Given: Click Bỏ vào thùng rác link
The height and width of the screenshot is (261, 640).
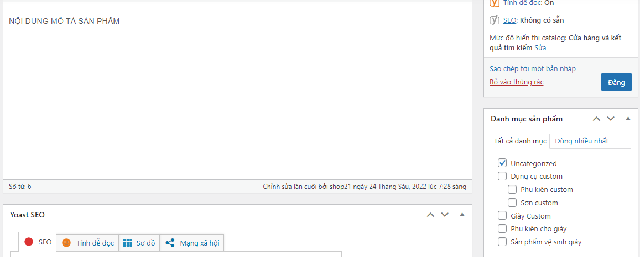Looking at the screenshot, I should [517, 82].
